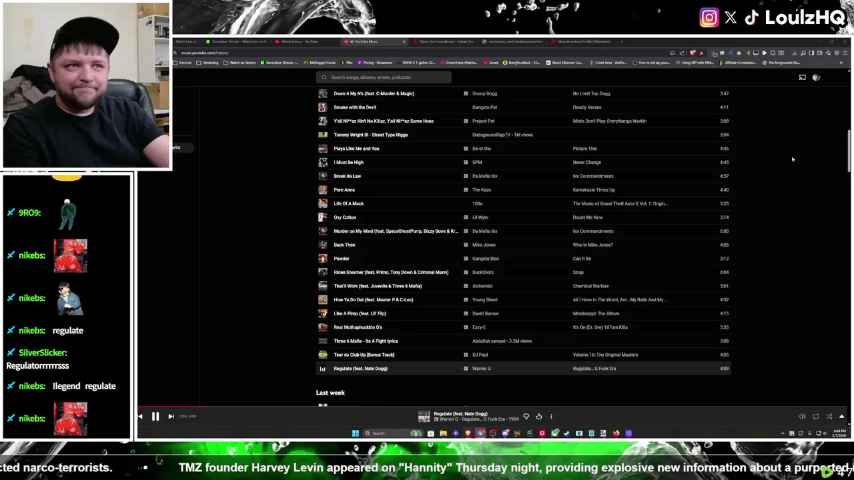854x480 pixels.
Task: Select song Pure Anna
Action: click(344, 190)
